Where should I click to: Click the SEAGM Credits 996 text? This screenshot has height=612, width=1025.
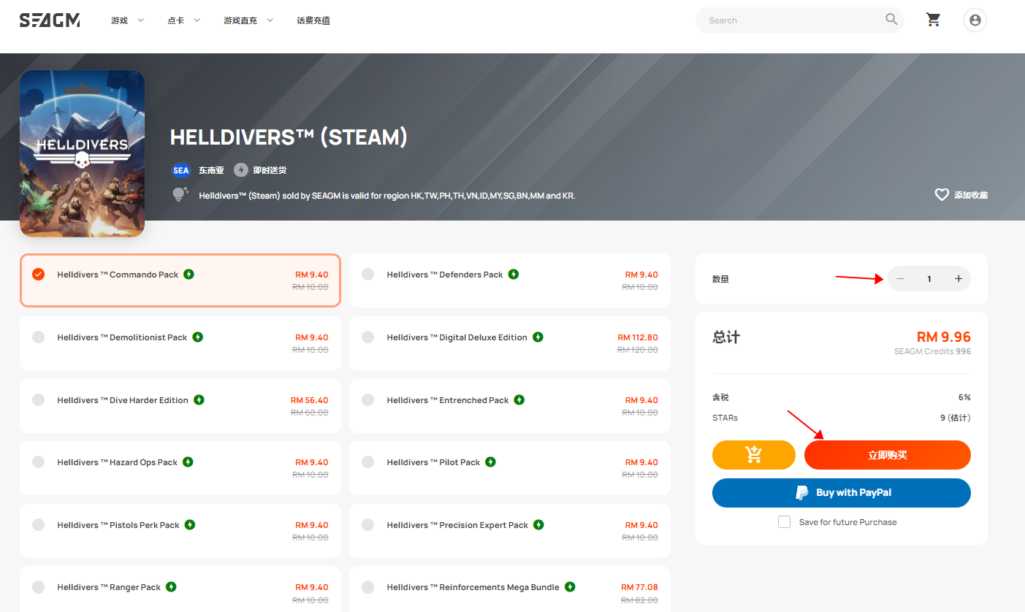(x=932, y=351)
